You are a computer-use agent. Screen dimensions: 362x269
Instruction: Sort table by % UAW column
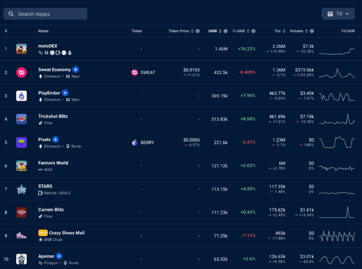[248, 31]
